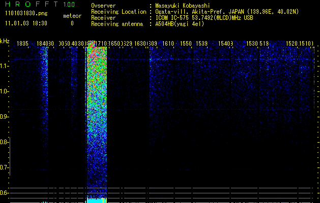Click the 0.9 kHz axis label

(x=4, y=117)
